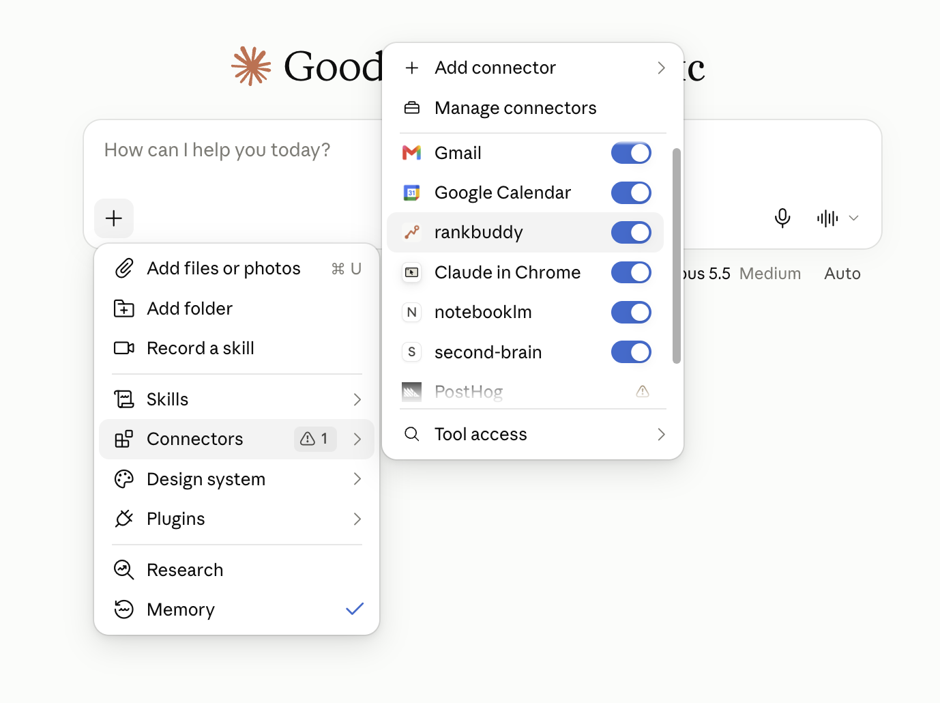Click the Tool access search icon
940x703 pixels.
click(412, 434)
